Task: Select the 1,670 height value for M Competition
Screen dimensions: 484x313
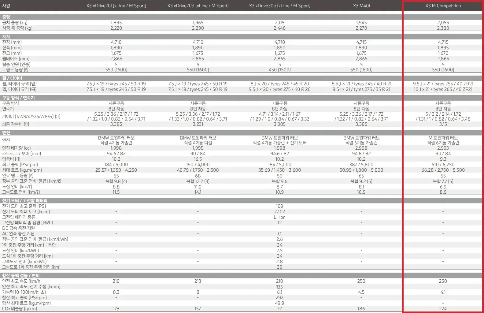Action: (443, 53)
